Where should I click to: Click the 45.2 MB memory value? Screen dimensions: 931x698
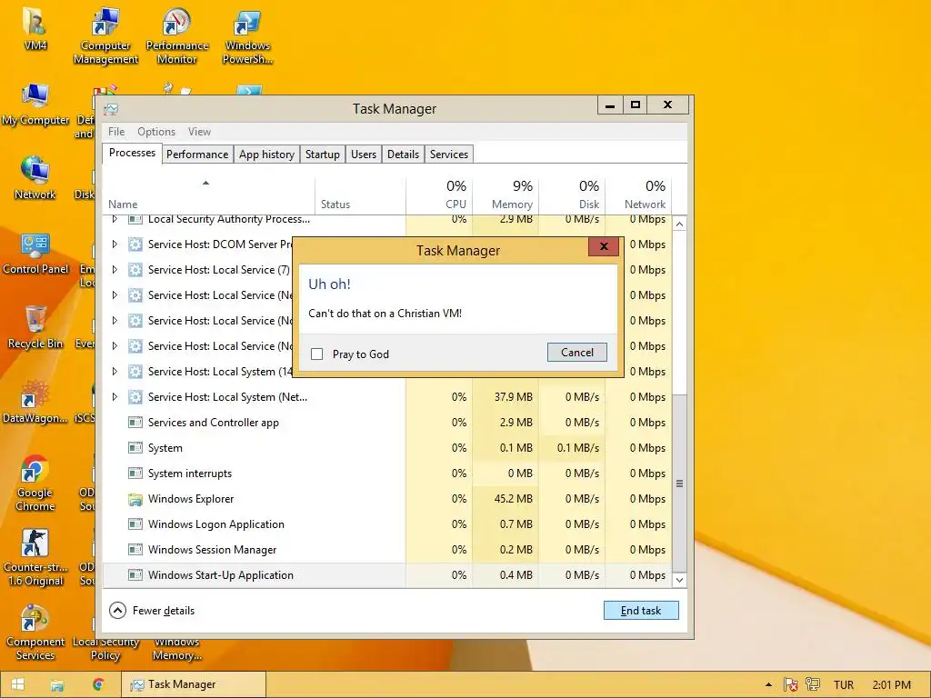pyautogui.click(x=513, y=499)
